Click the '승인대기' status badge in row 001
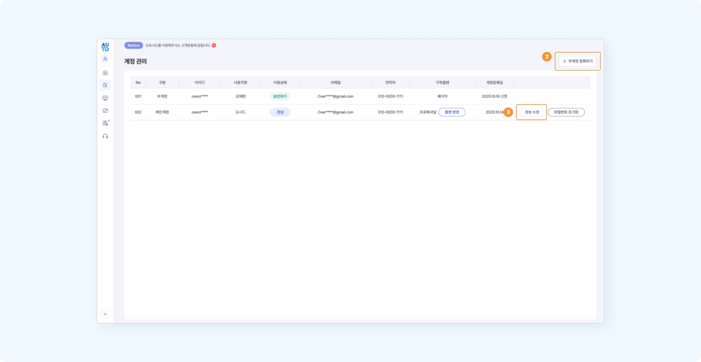 280,96
